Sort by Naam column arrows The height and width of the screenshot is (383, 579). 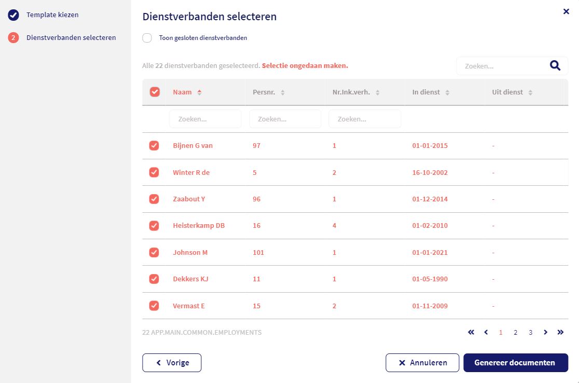199,92
